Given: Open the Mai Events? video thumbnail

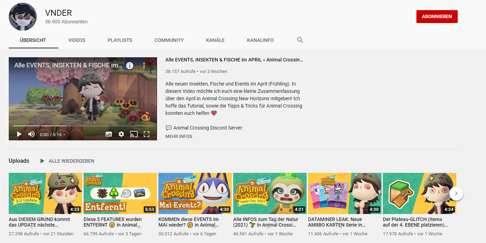Looking at the screenshot, I should (x=195, y=193).
